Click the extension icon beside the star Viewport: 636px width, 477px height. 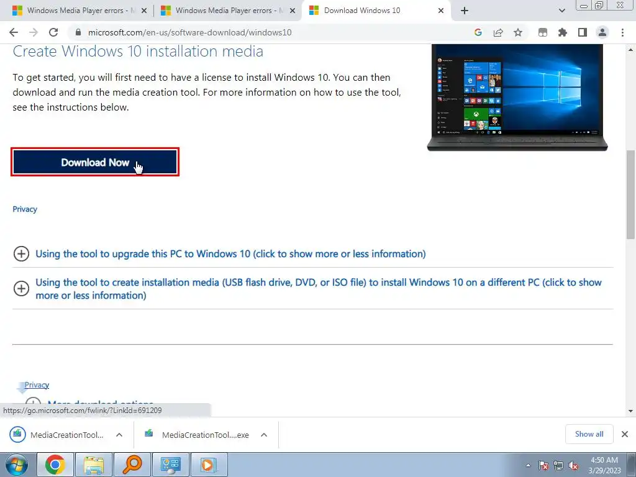click(543, 32)
